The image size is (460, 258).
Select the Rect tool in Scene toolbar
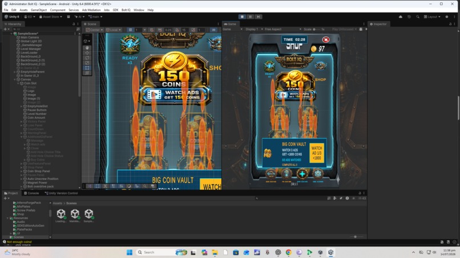(x=87, y=68)
